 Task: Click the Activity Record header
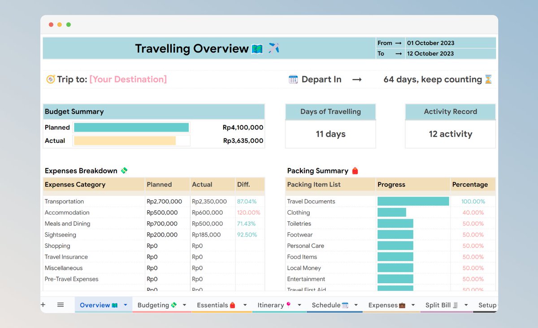coord(451,112)
